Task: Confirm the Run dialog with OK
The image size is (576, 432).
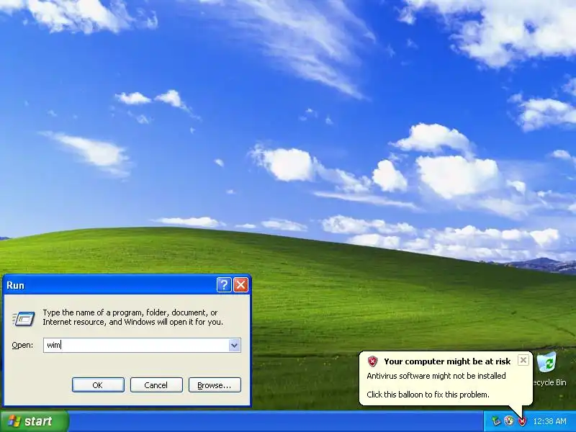Action: (98, 385)
